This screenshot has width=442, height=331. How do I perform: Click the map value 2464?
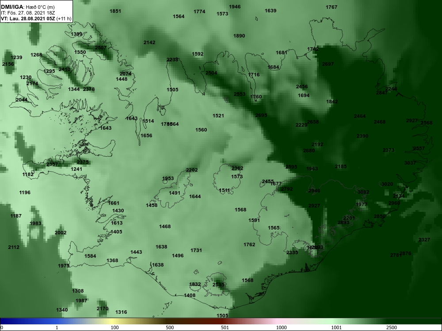[360, 116]
